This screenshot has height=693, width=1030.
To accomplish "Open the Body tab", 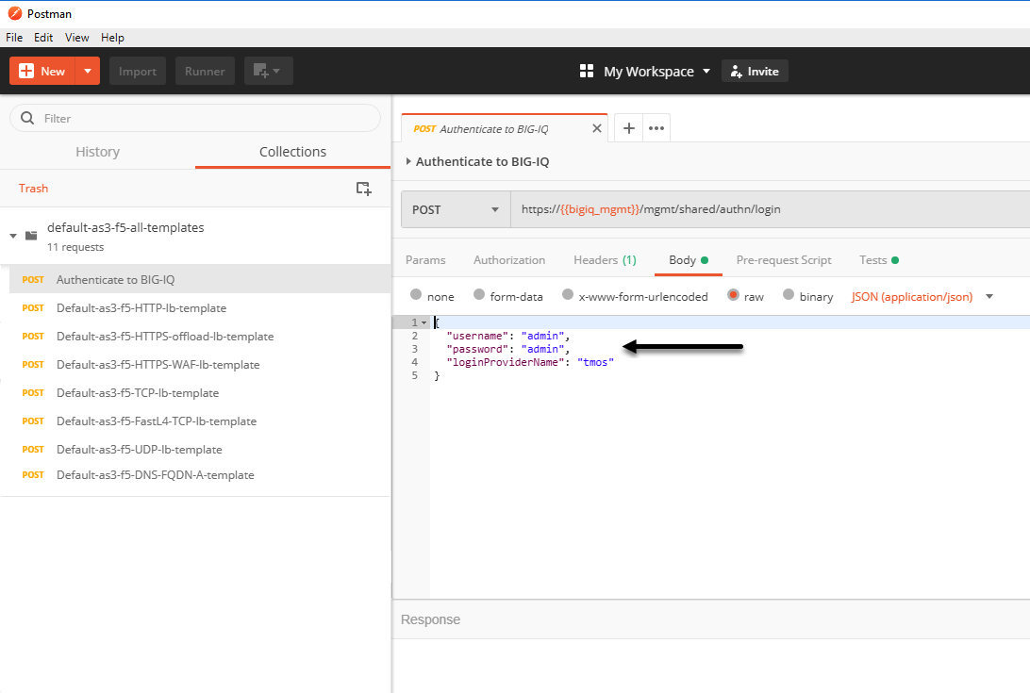I will point(688,260).
